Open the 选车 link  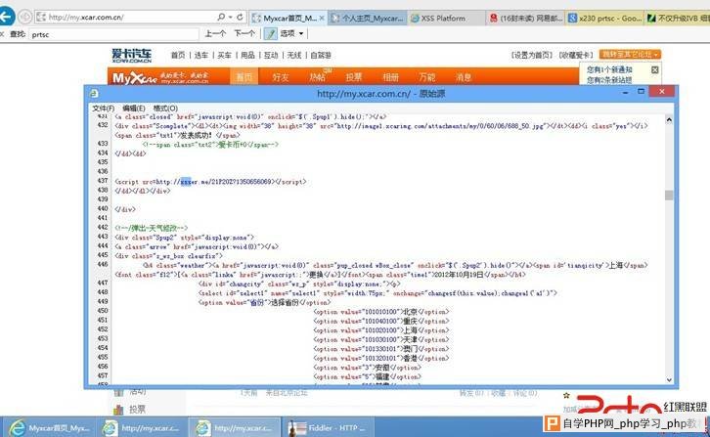point(201,56)
